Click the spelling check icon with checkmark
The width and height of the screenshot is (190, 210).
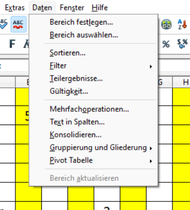coord(4,24)
